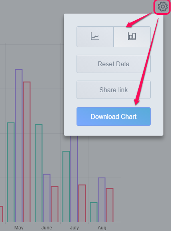
Task: Click the green bar for May
Action: tap(11, 172)
